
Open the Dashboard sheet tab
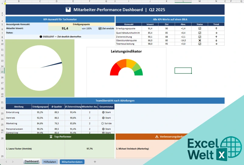coord(32,161)
